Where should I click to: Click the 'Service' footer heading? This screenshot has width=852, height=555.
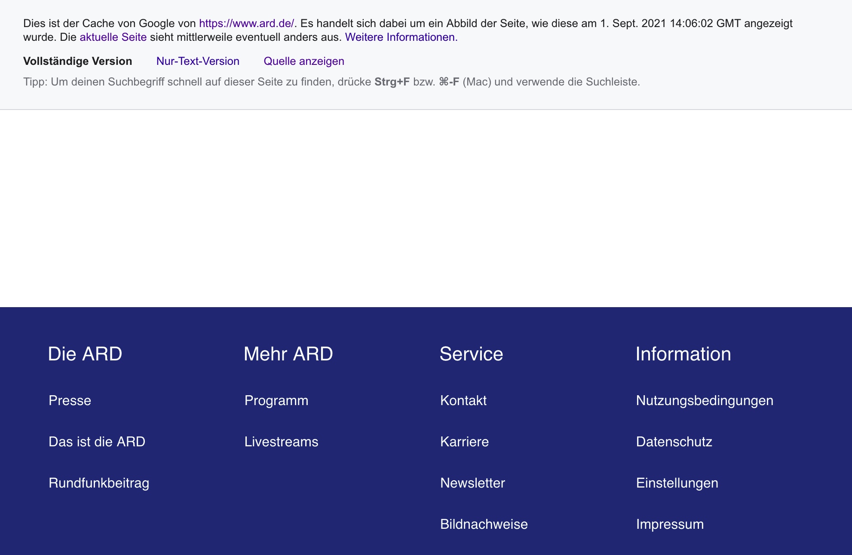(471, 354)
